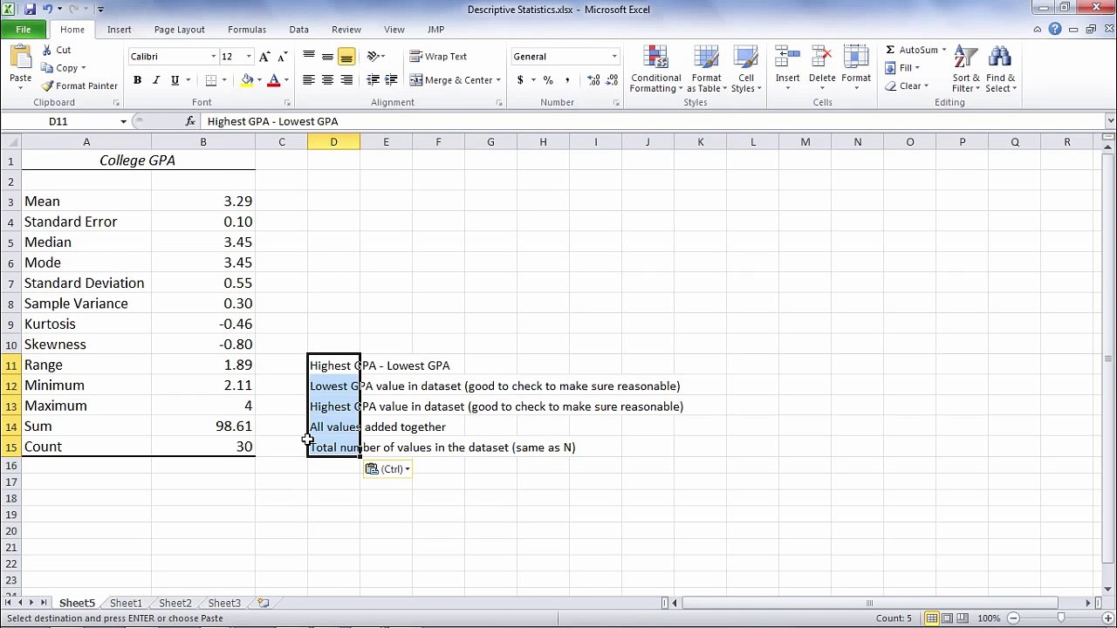
Task: Click the Zoom Out minus button
Action: [1013, 618]
